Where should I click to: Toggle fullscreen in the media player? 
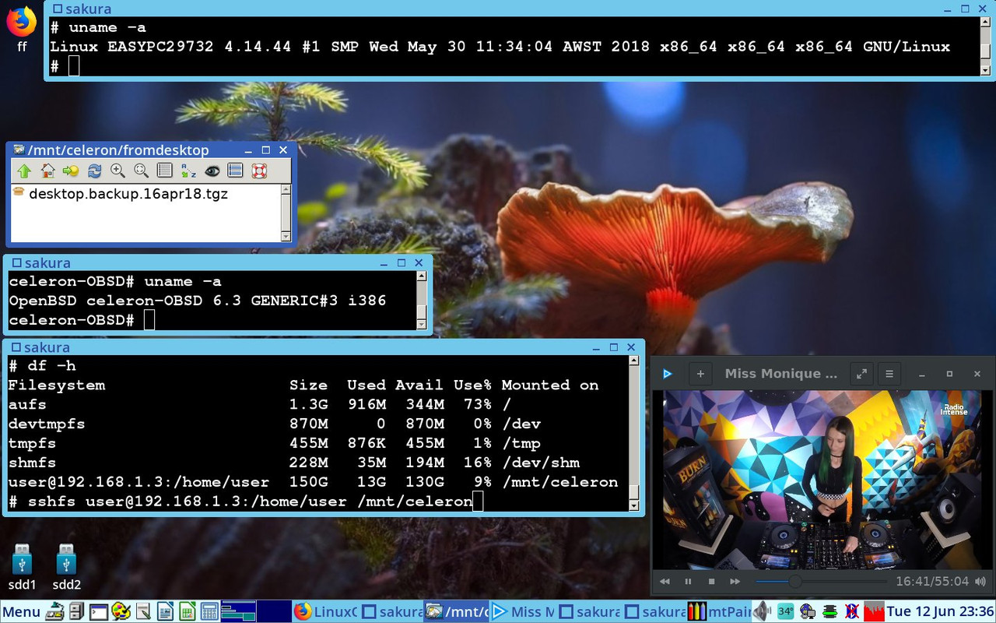point(861,374)
